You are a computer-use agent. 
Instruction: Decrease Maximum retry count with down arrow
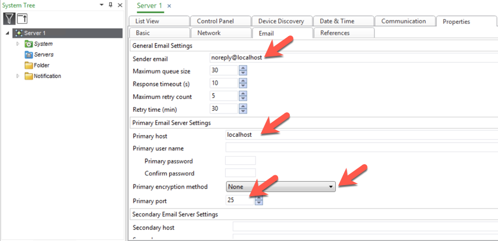point(243,98)
